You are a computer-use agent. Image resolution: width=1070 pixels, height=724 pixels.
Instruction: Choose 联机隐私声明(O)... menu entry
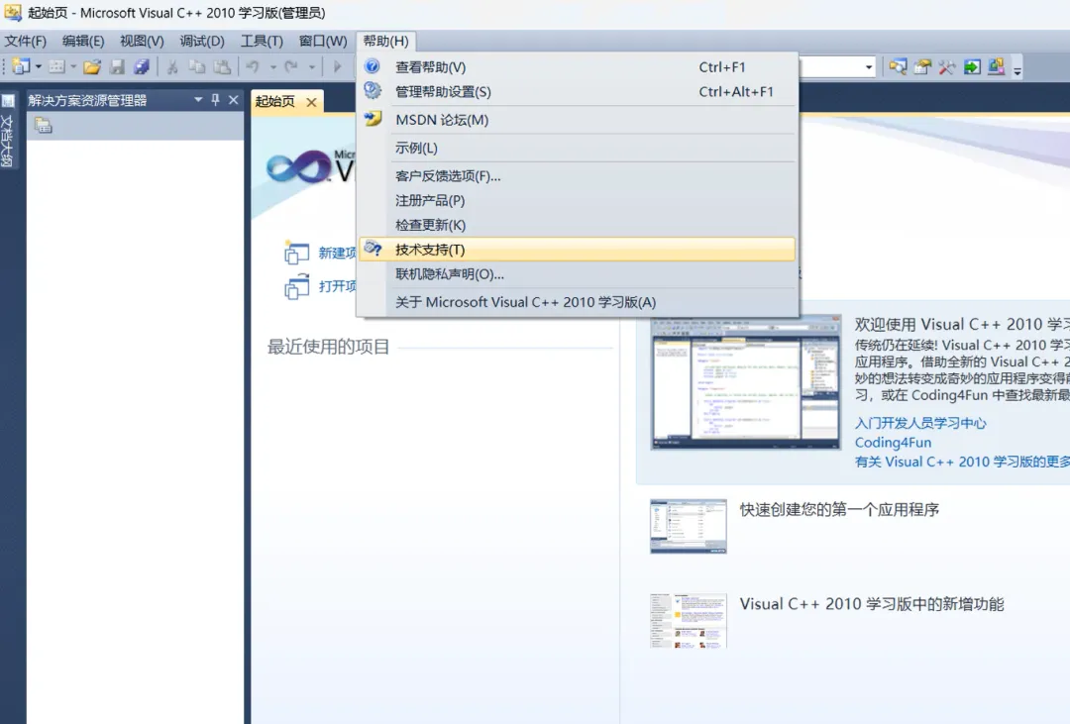(x=578, y=273)
